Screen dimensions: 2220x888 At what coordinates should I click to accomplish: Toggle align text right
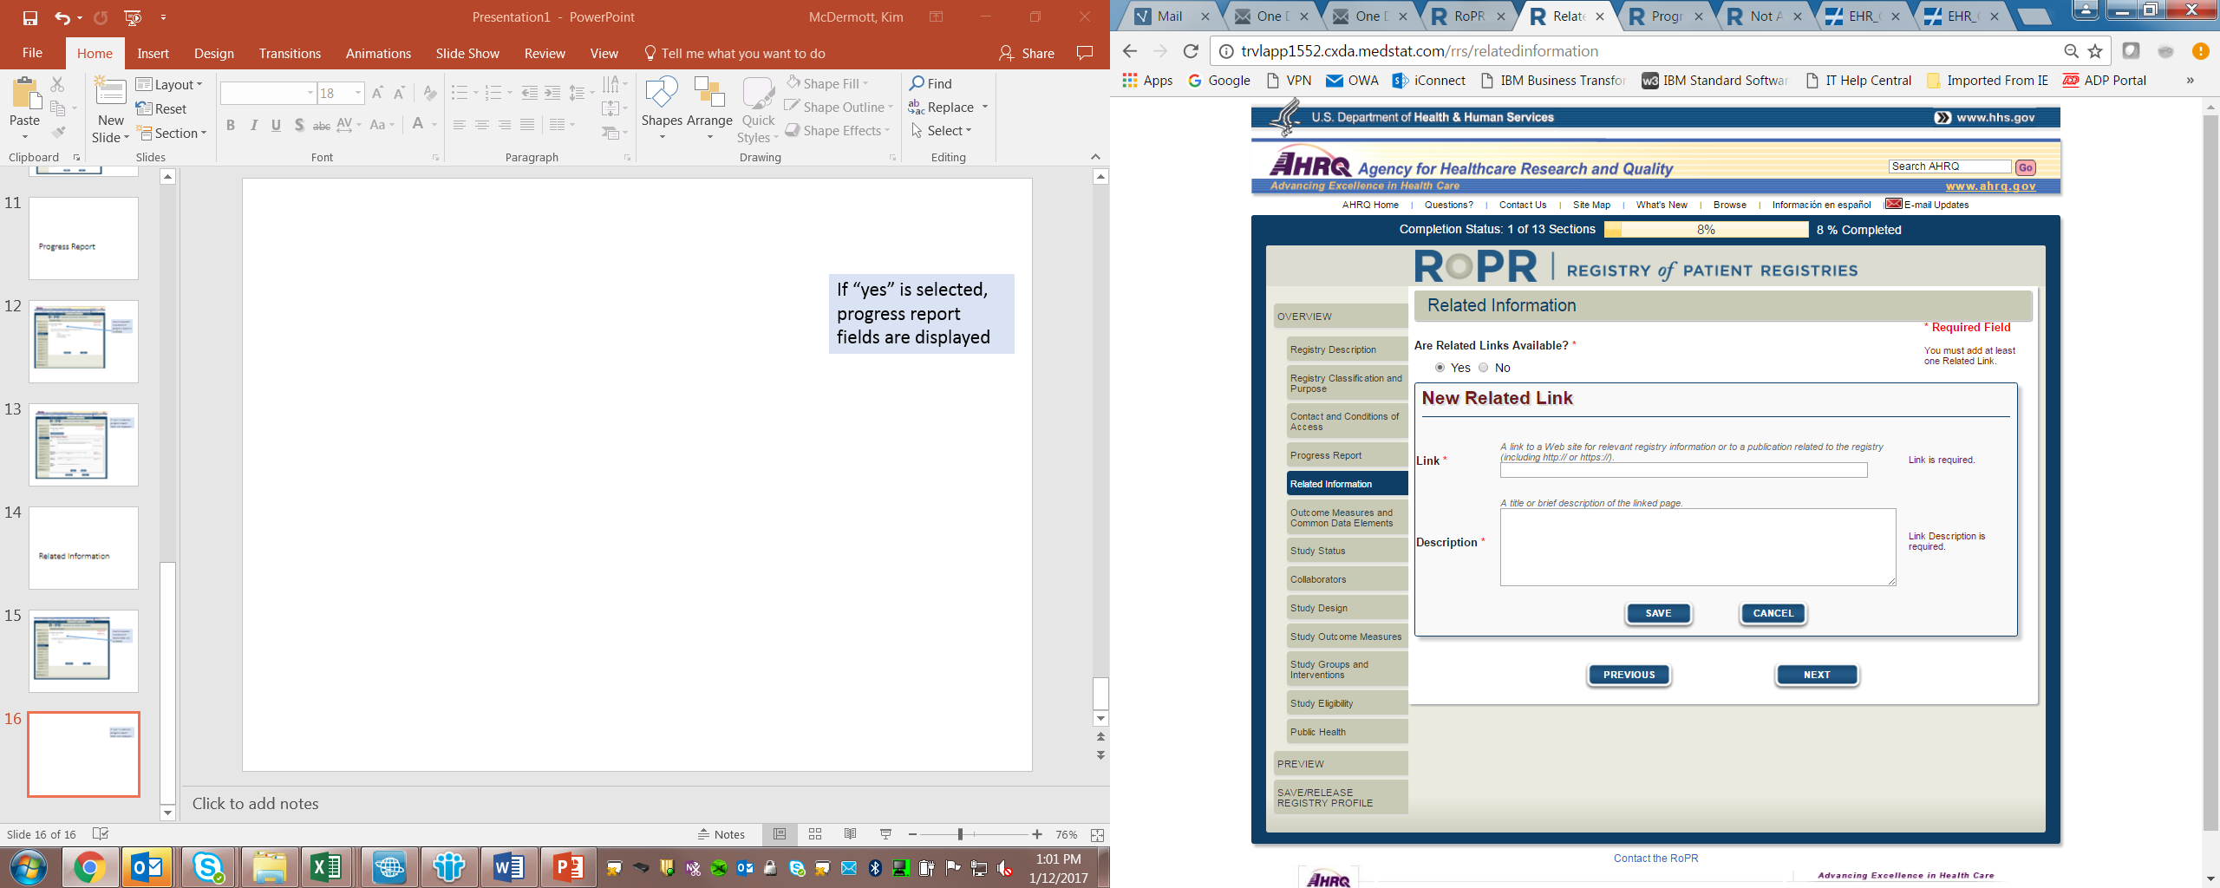pos(505,125)
